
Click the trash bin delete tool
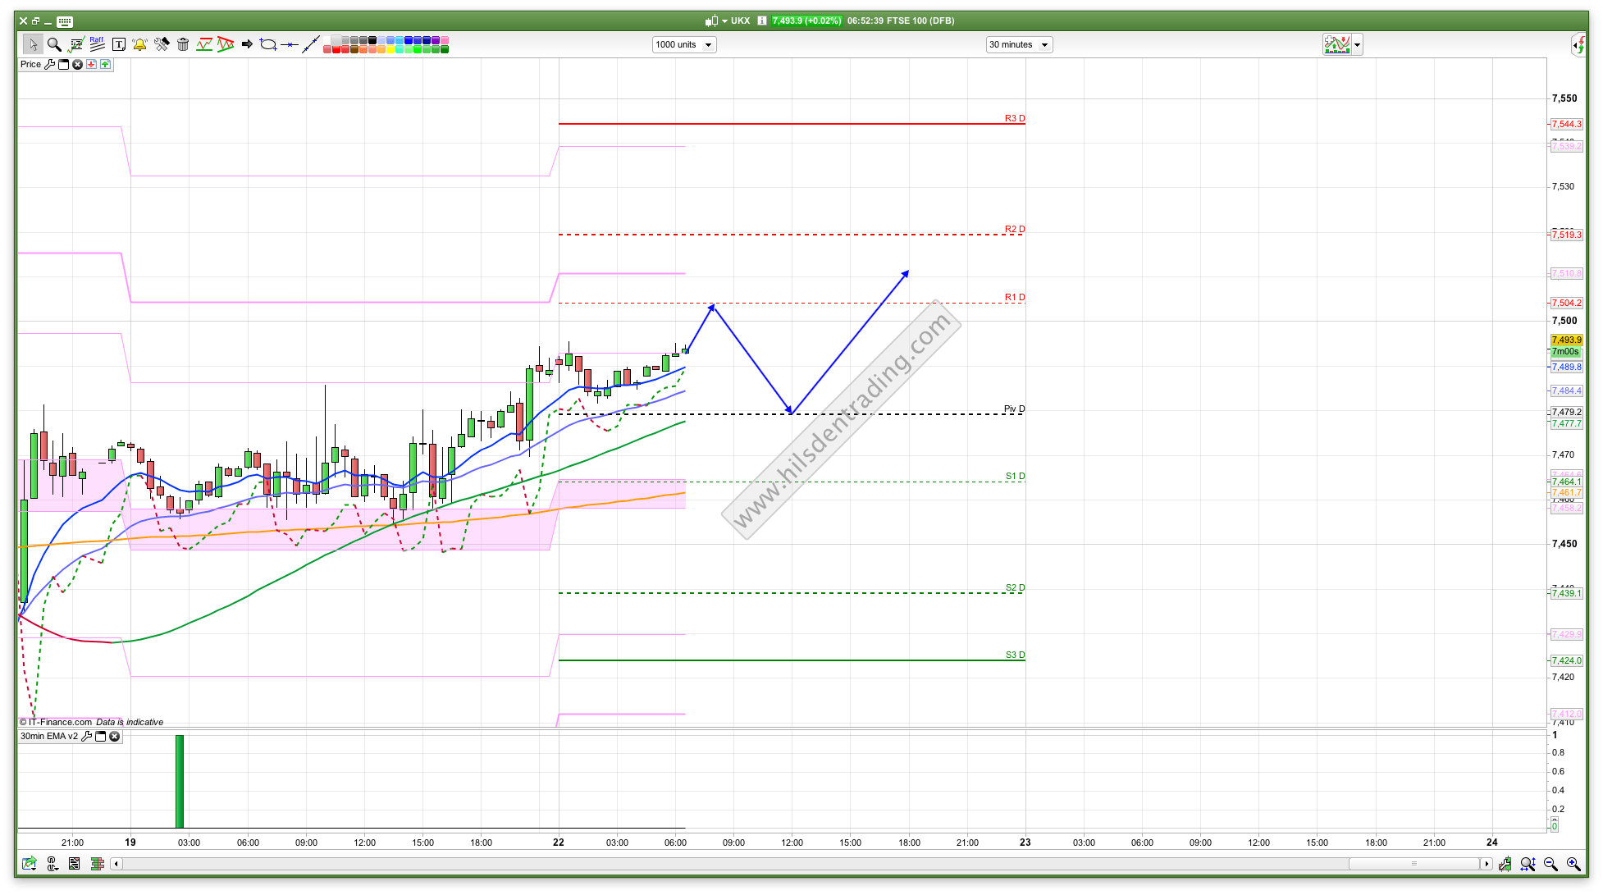[x=183, y=44]
